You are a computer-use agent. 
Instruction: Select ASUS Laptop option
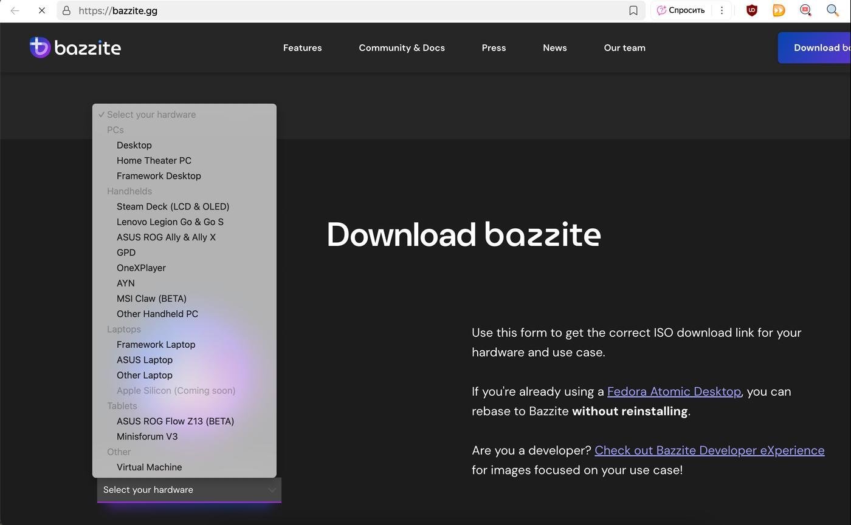[x=184, y=360]
